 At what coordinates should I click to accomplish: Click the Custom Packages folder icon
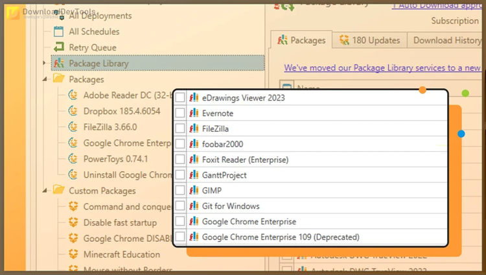[x=58, y=190]
